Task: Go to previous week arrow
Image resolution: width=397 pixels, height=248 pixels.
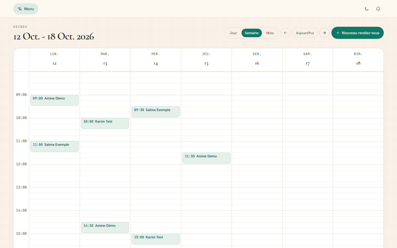Action: [286, 33]
